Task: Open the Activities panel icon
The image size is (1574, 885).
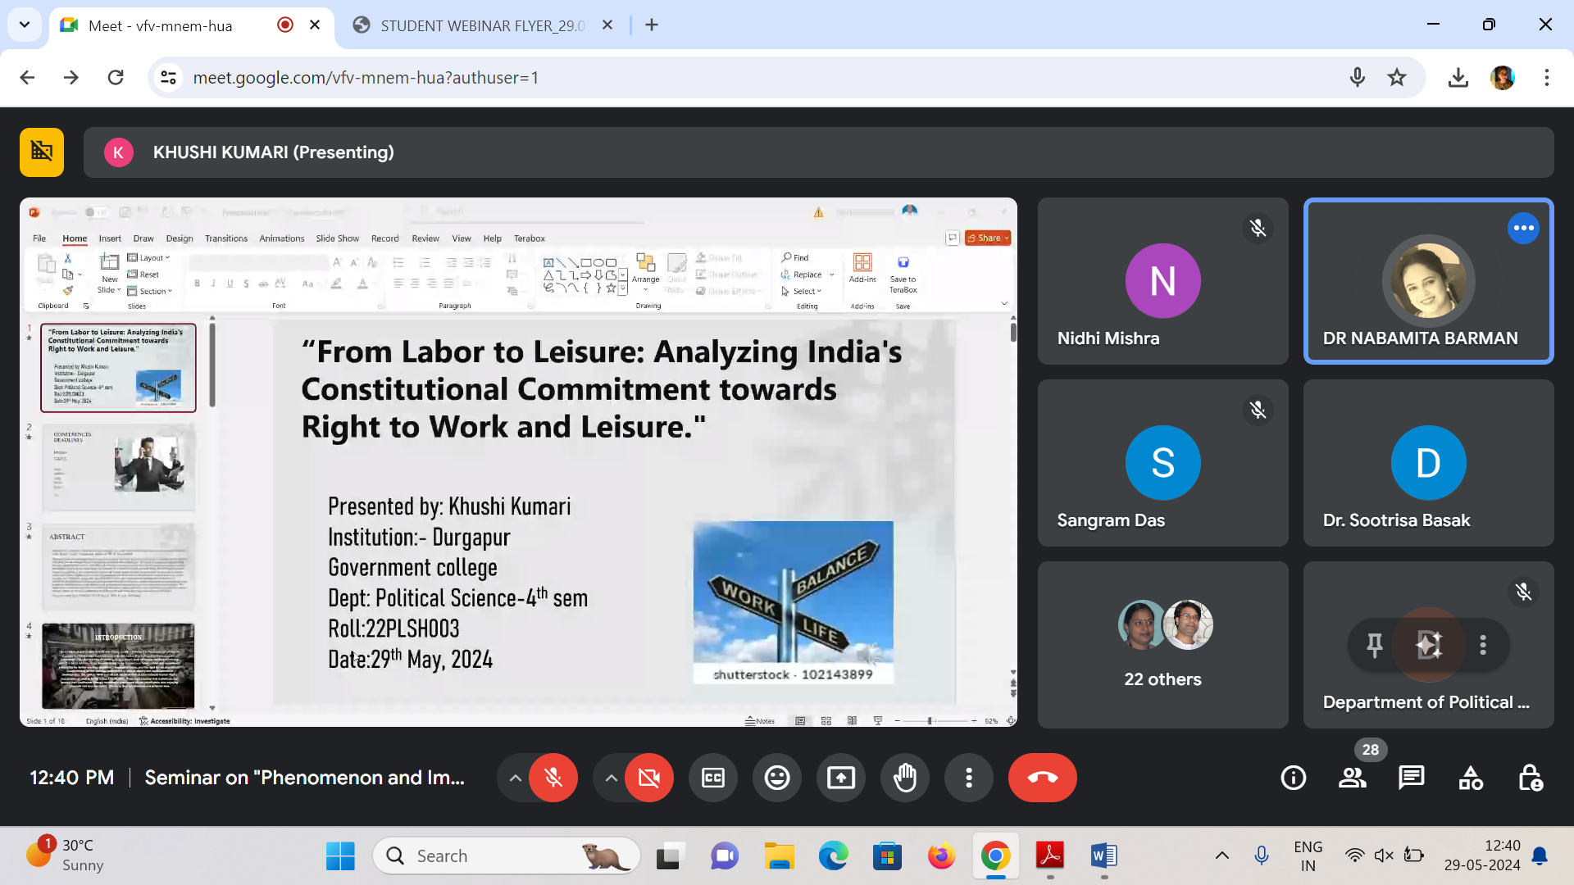Action: pos(1471,778)
